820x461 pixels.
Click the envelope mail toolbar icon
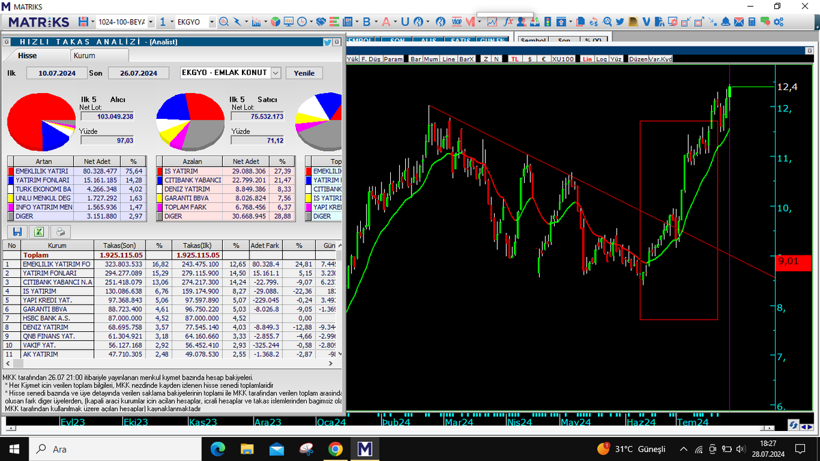click(x=739, y=22)
